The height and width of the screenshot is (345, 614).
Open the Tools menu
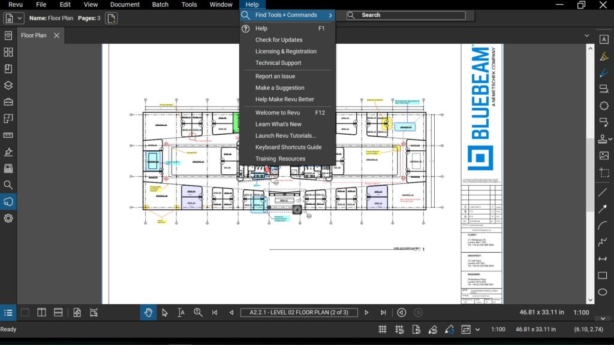click(x=189, y=5)
